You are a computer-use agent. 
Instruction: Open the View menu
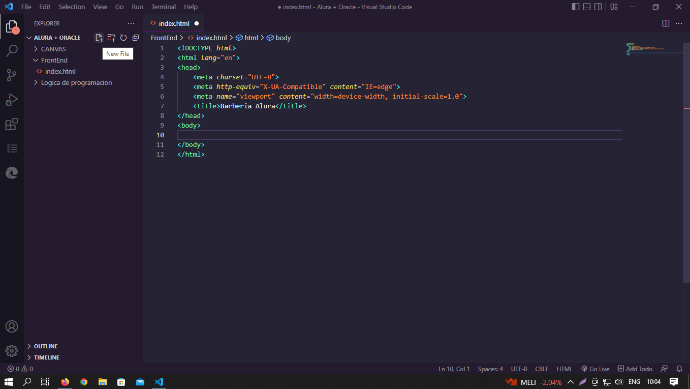pos(100,7)
